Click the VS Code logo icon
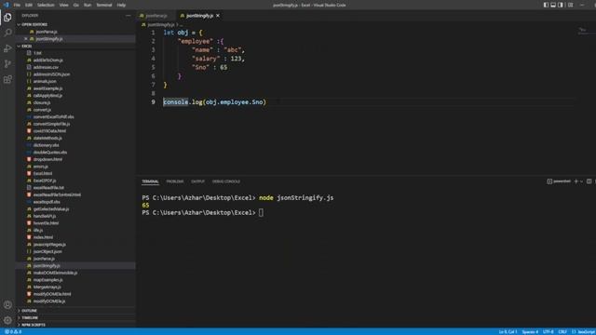Image resolution: width=596 pixels, height=335 pixels. 6,5
